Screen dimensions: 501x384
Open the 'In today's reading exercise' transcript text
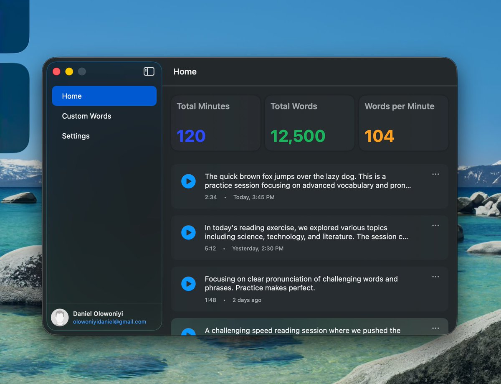click(306, 232)
